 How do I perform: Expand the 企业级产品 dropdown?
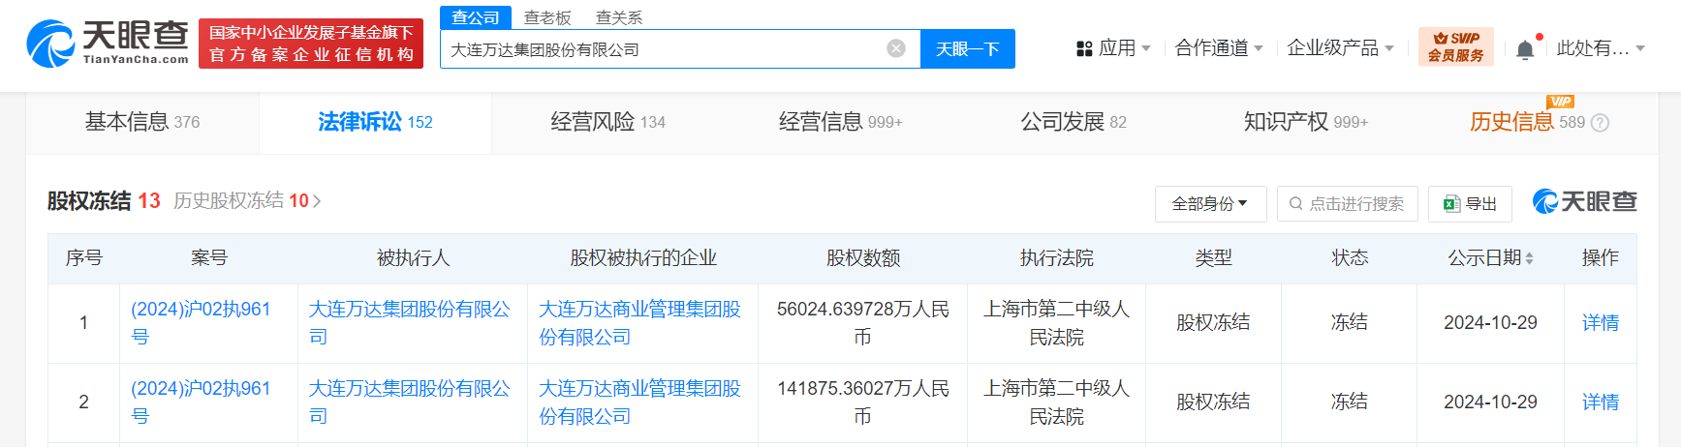click(x=1340, y=48)
